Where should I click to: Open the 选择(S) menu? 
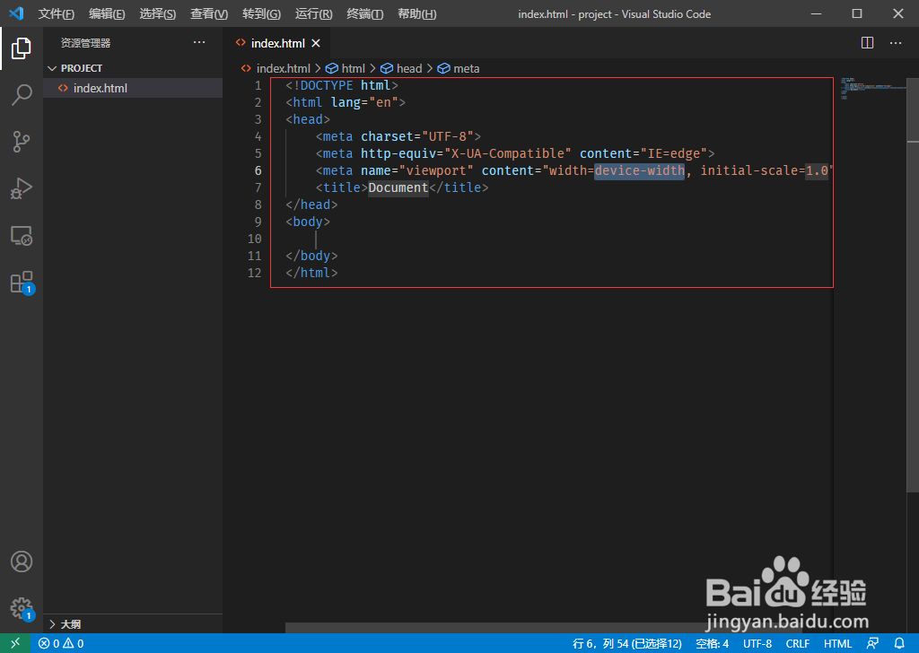157,13
